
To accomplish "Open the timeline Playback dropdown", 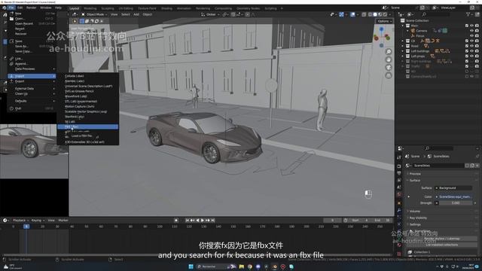I will pos(20,221).
